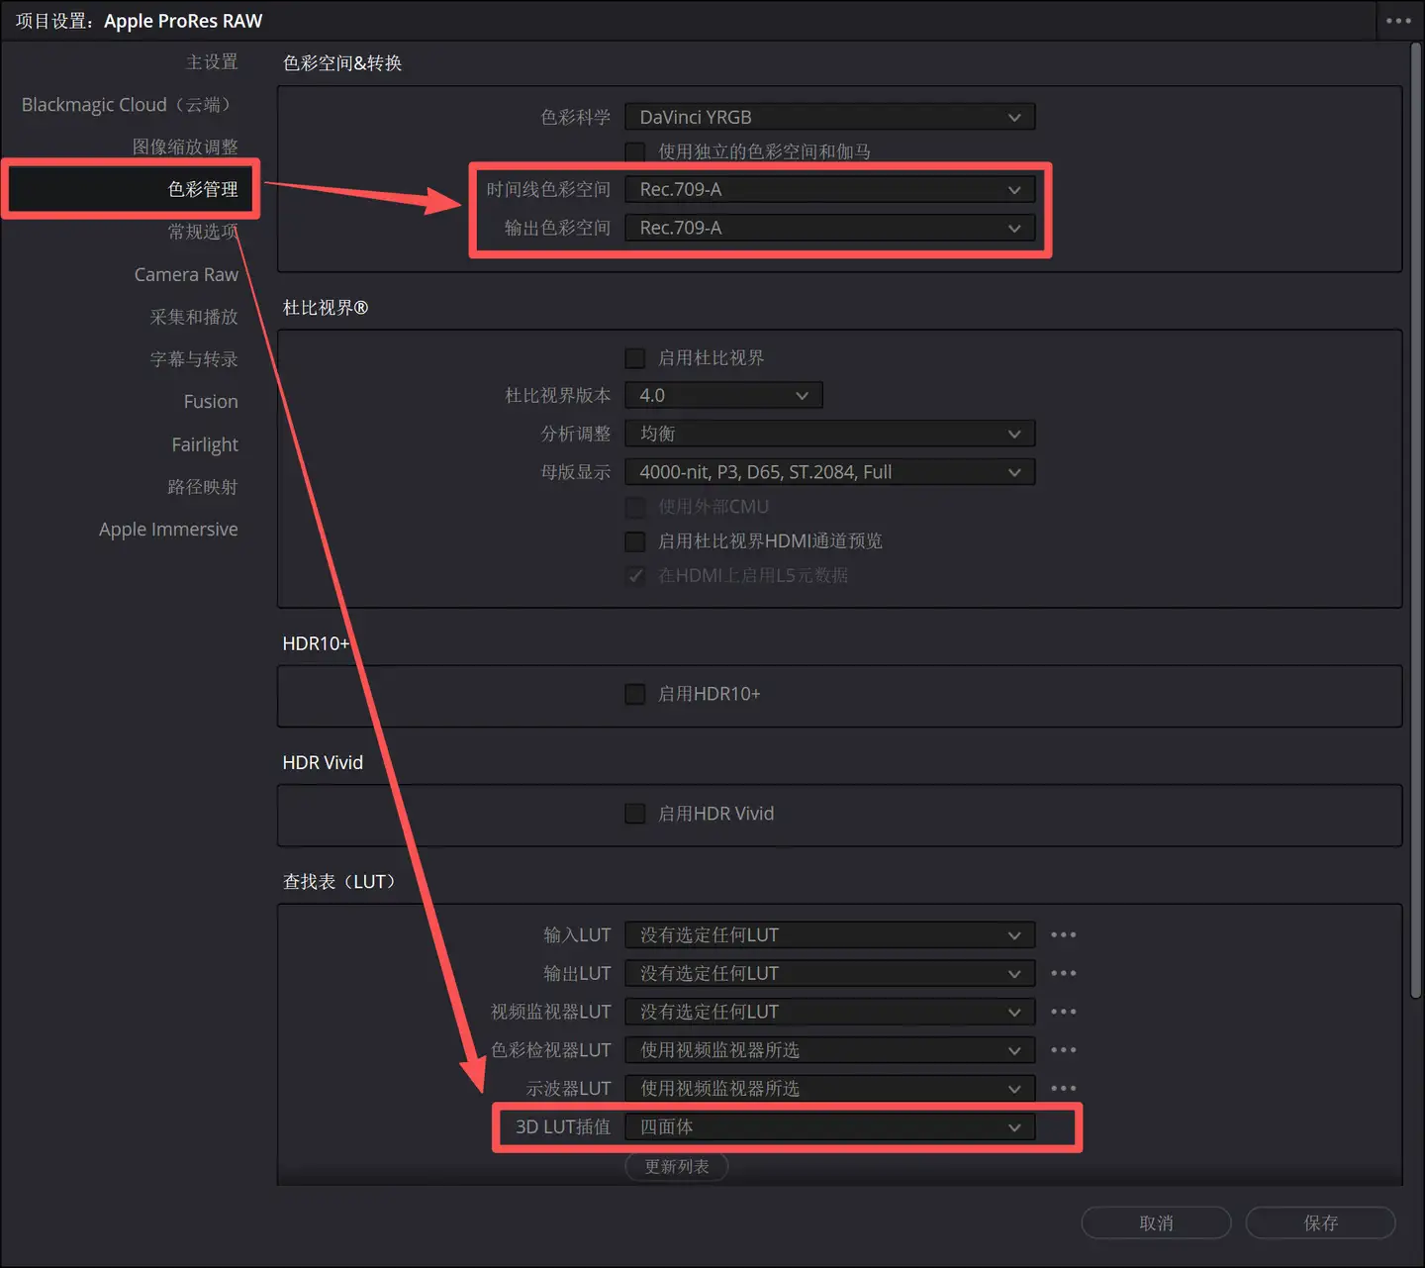Open 常规选项 settings page
Image resolution: width=1425 pixels, height=1268 pixels.
[x=203, y=232]
